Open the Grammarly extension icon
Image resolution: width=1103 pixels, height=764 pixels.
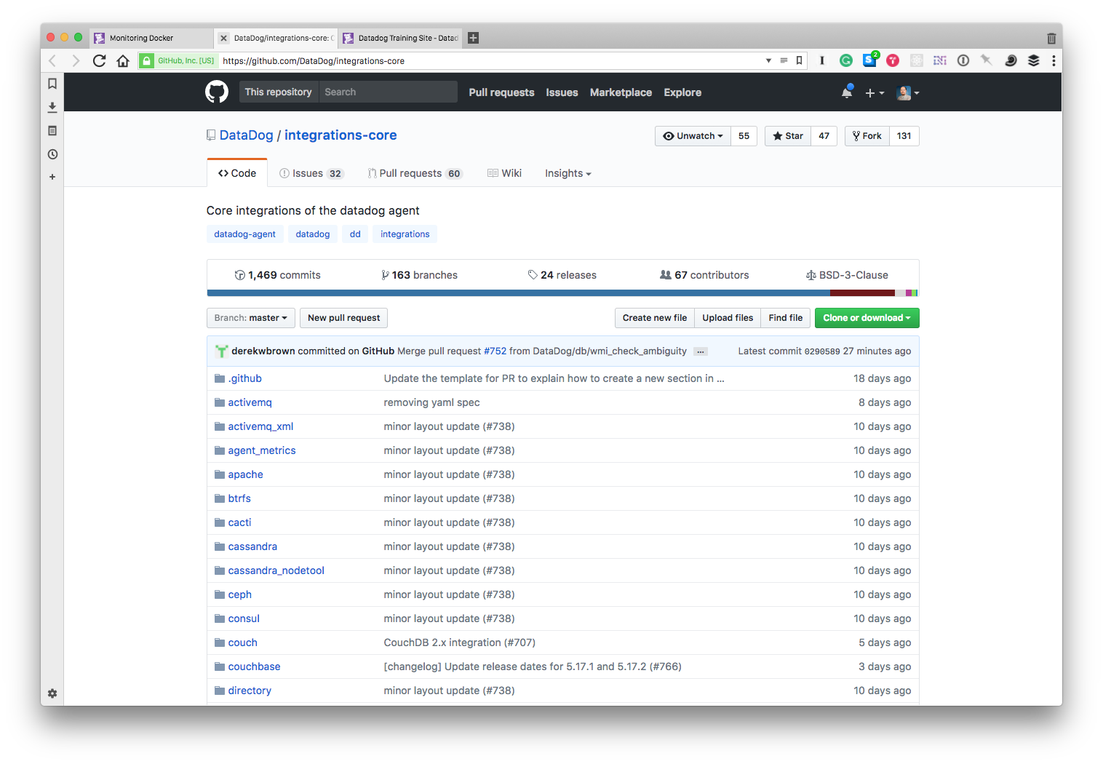pyautogui.click(x=846, y=60)
